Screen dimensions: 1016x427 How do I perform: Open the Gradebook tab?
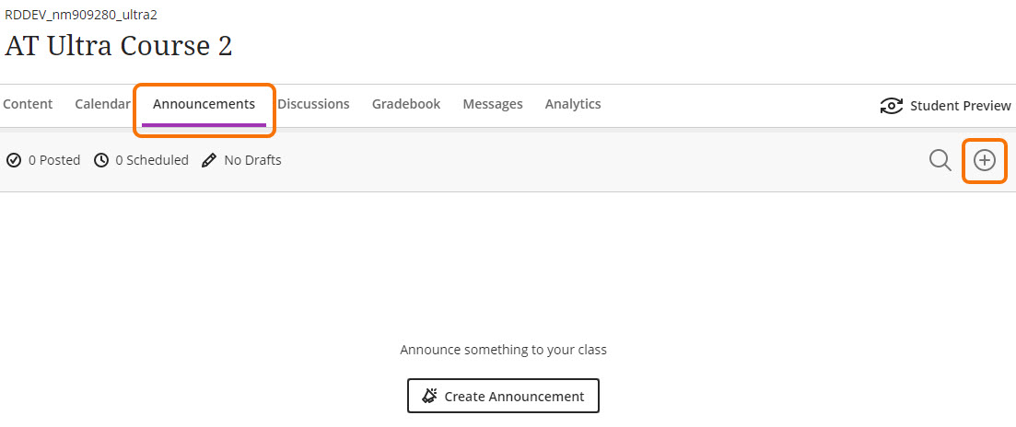(x=406, y=104)
